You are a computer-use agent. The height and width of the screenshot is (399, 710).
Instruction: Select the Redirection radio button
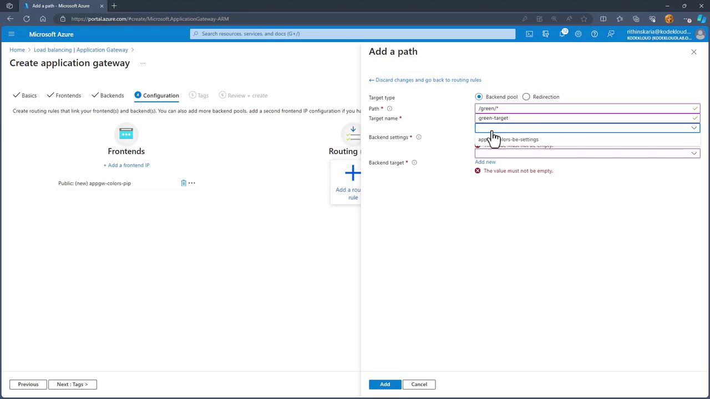point(526,97)
